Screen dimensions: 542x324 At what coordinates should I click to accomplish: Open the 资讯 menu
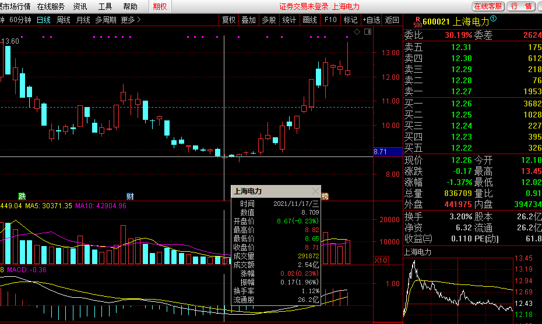(80, 6)
